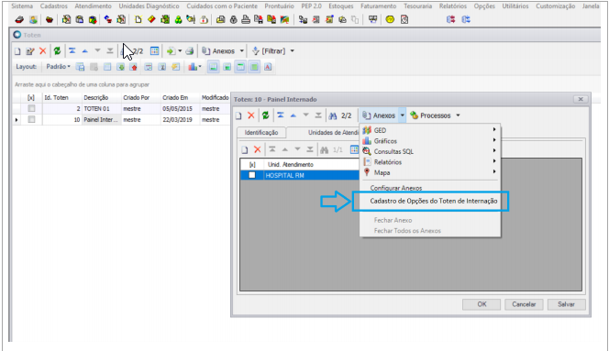Switch to the Identificação tab
The width and height of the screenshot is (609, 351).
point(261,132)
